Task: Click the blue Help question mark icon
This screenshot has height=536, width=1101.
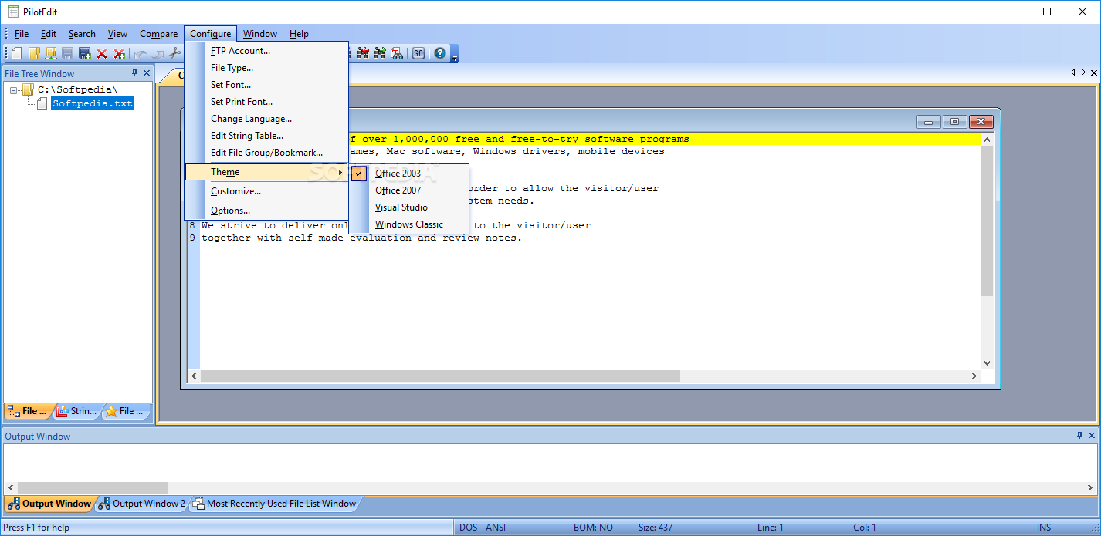Action: (440, 53)
